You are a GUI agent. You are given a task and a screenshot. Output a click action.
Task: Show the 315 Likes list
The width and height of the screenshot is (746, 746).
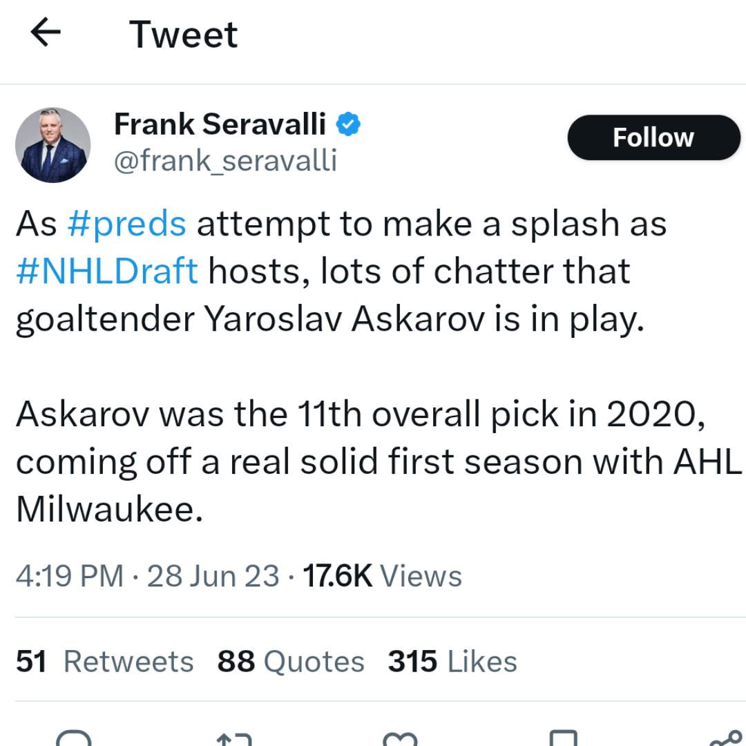click(x=452, y=661)
